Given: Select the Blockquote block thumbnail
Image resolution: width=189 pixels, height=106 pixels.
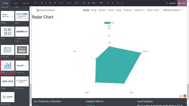Looking at the screenshot, I should [x=22, y=81].
